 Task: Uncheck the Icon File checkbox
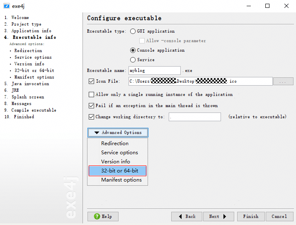[x=91, y=81]
